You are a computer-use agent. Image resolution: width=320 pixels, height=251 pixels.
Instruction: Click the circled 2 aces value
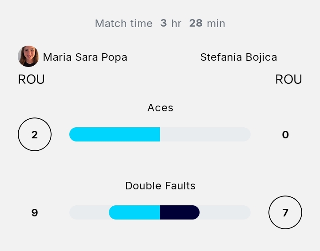tap(35, 134)
